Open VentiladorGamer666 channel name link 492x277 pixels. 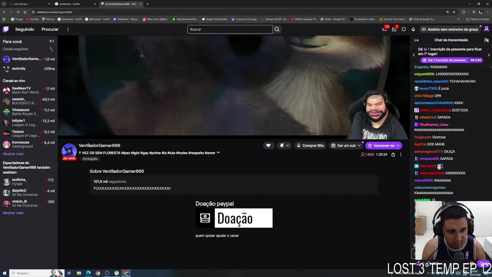click(x=100, y=145)
